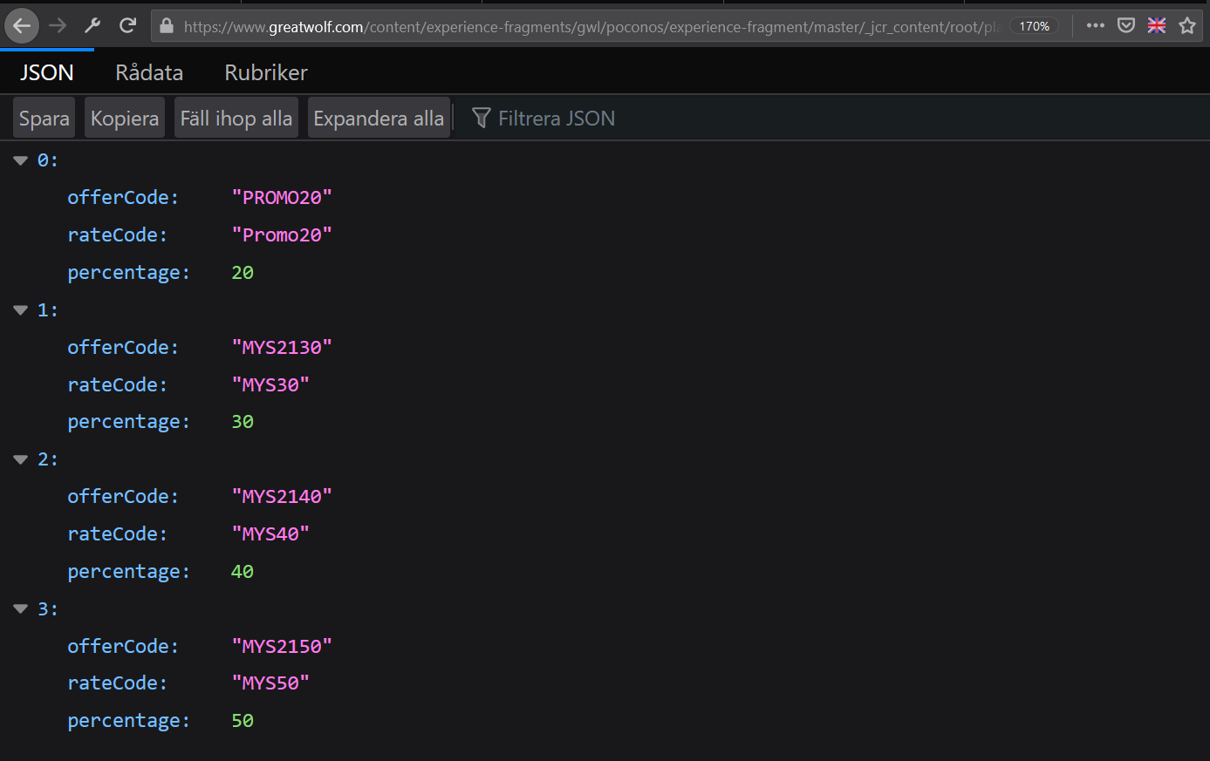The width and height of the screenshot is (1210, 761).
Task: Bookmark this page with the star
Action: [1187, 26]
